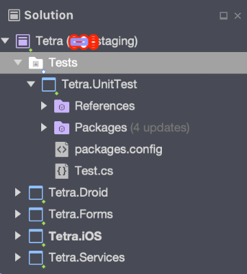The image size is (247, 274).
Task: Click the References folder icon
Action: [x=62, y=106]
